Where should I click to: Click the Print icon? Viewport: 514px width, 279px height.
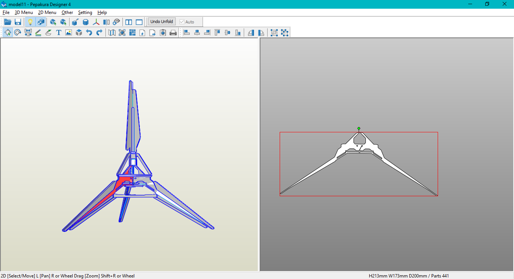coord(173,33)
